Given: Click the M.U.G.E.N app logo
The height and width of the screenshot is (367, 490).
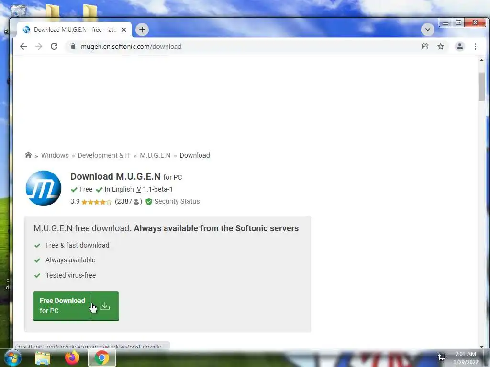Looking at the screenshot, I should [44, 188].
